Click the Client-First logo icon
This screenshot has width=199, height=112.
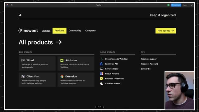pyautogui.click(x=23, y=77)
